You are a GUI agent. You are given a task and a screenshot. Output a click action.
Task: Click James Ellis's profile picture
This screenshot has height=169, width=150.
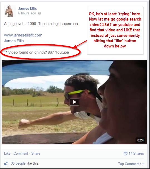pyautogui.click(x=10, y=11)
